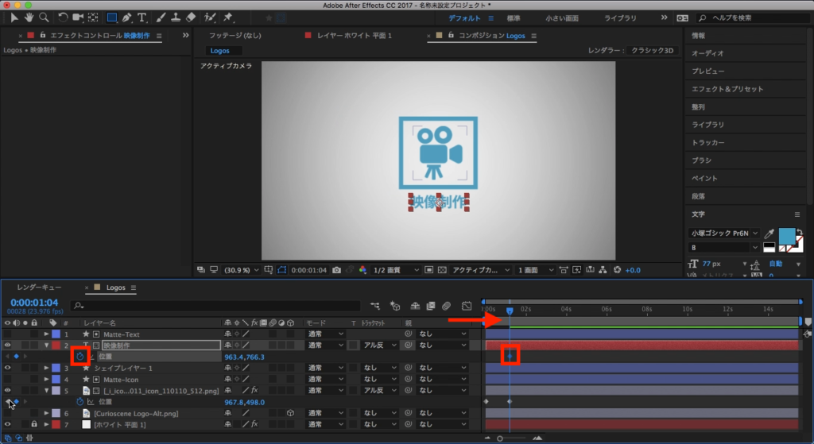Viewport: 814px width, 444px height.
Task: Expand the Matte-Text layer properties
Action: (46, 334)
